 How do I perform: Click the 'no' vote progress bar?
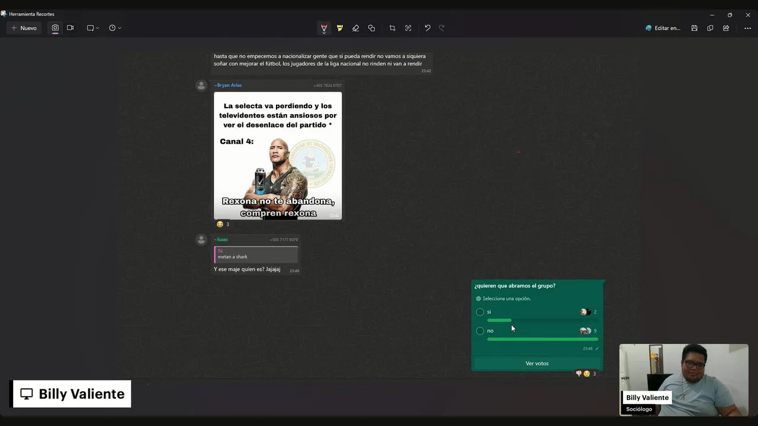[x=542, y=339]
